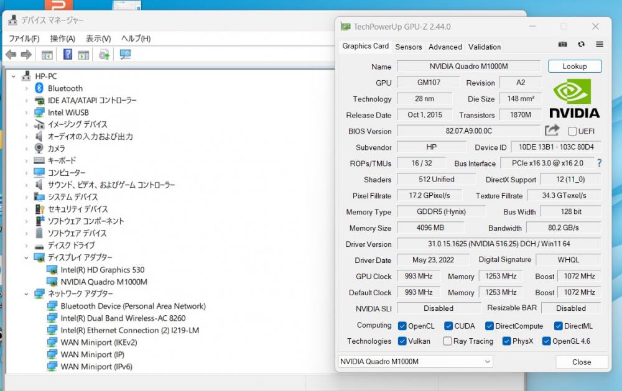Click the Forward arrow in Device Manager toolbar
The width and height of the screenshot is (622, 391).
point(26,54)
